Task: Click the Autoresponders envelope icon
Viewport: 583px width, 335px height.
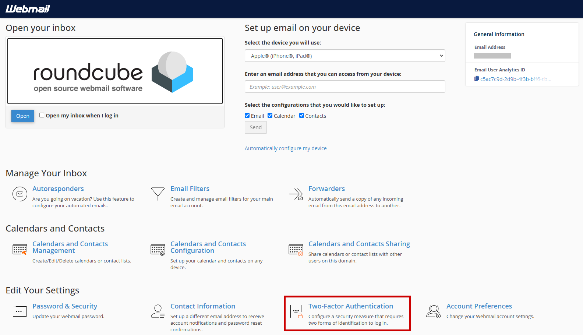Action: coord(20,194)
